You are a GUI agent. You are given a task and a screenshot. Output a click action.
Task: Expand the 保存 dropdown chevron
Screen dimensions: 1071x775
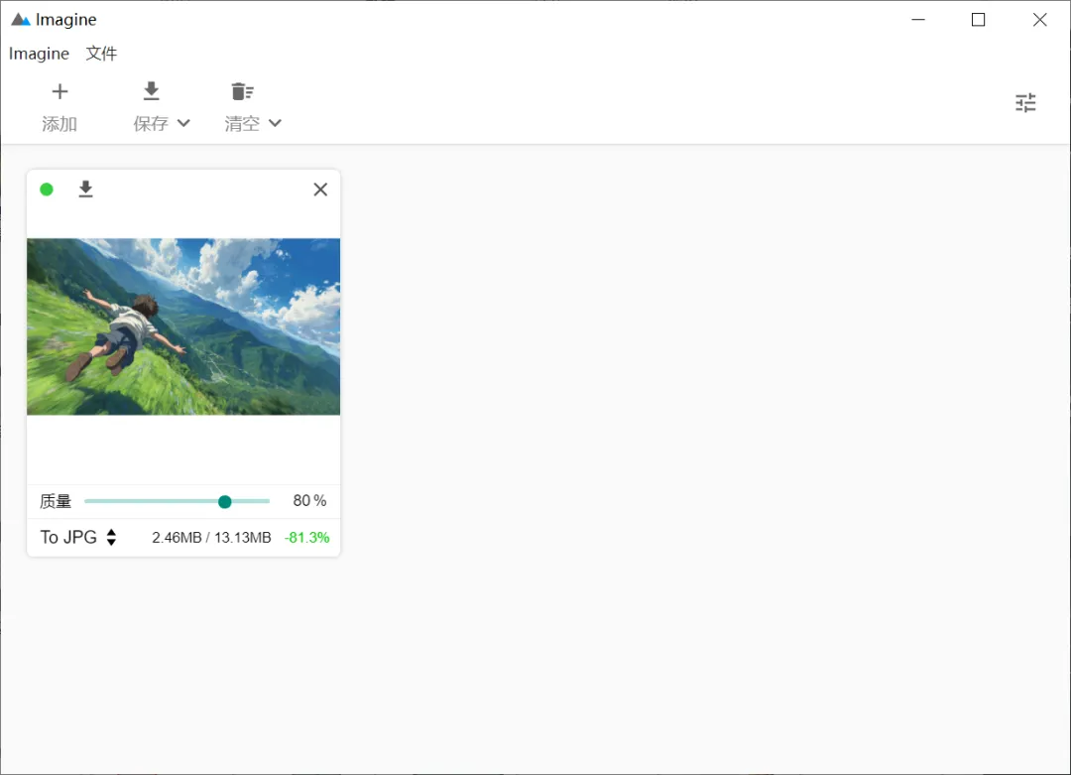pos(183,123)
